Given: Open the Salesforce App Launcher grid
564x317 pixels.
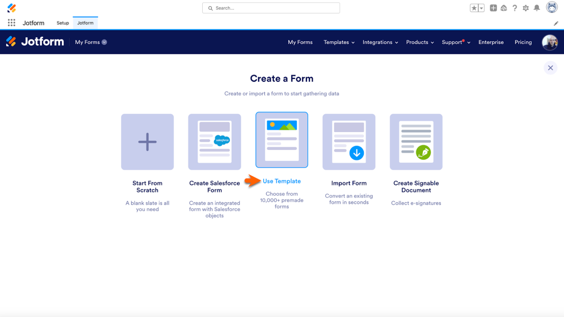Looking at the screenshot, I should [11, 23].
